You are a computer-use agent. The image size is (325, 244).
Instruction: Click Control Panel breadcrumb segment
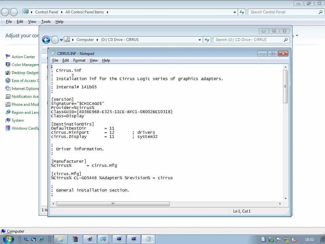tap(47, 12)
